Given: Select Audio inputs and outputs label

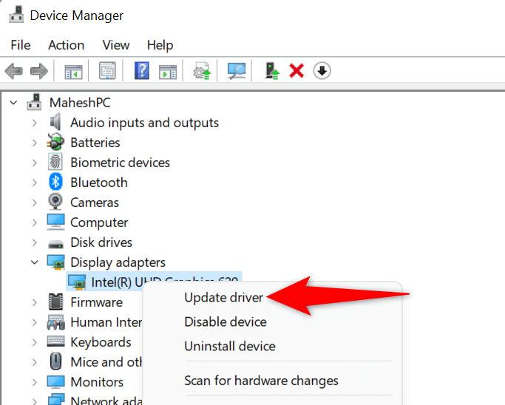Looking at the screenshot, I should tap(144, 123).
